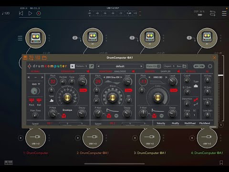
Task: Tap the 120 tempo display
Action: click(6, 13)
